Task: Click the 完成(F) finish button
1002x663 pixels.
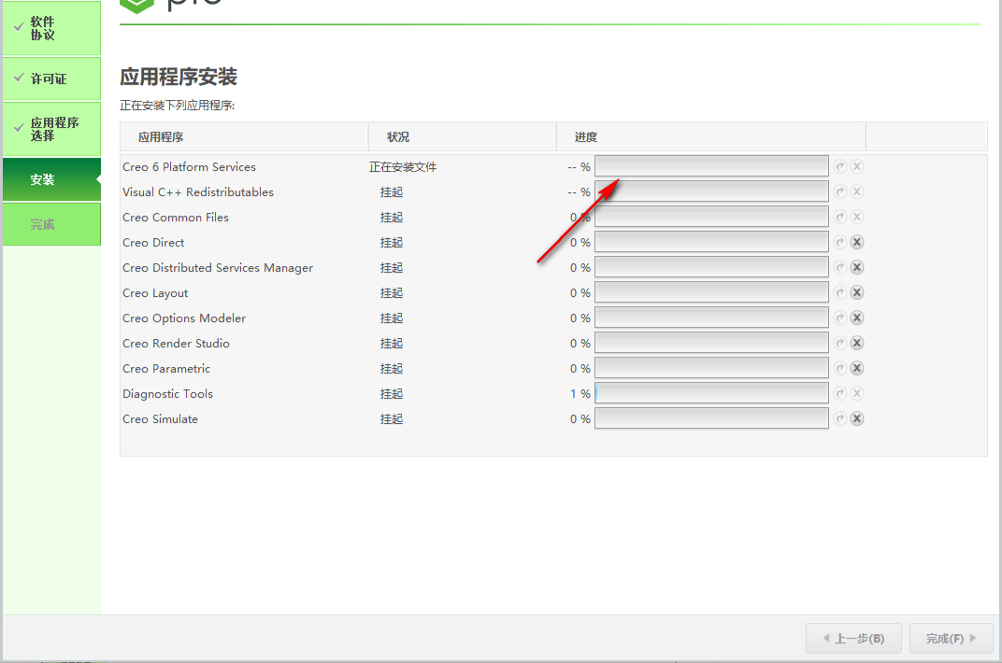Action: click(952, 638)
